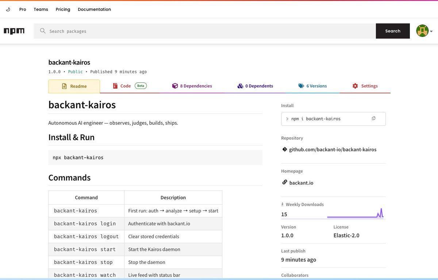438x280 pixels.
Task: Click the npm logo
Action: click(x=14, y=31)
